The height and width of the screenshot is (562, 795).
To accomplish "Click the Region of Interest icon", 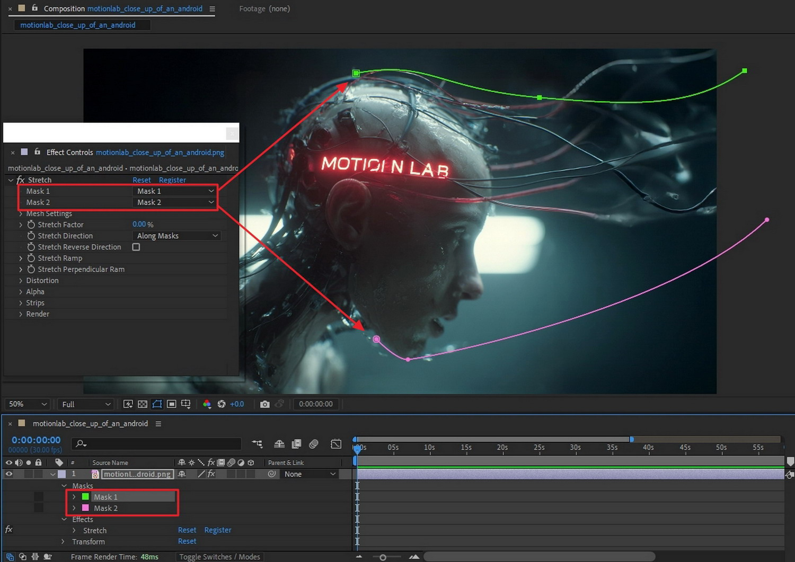I will 171,404.
